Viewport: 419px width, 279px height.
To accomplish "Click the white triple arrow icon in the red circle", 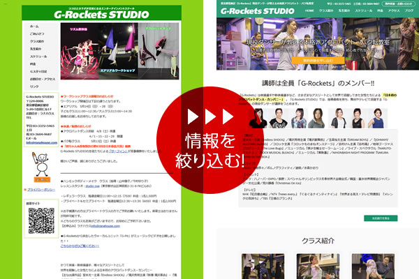I will 209,116.
